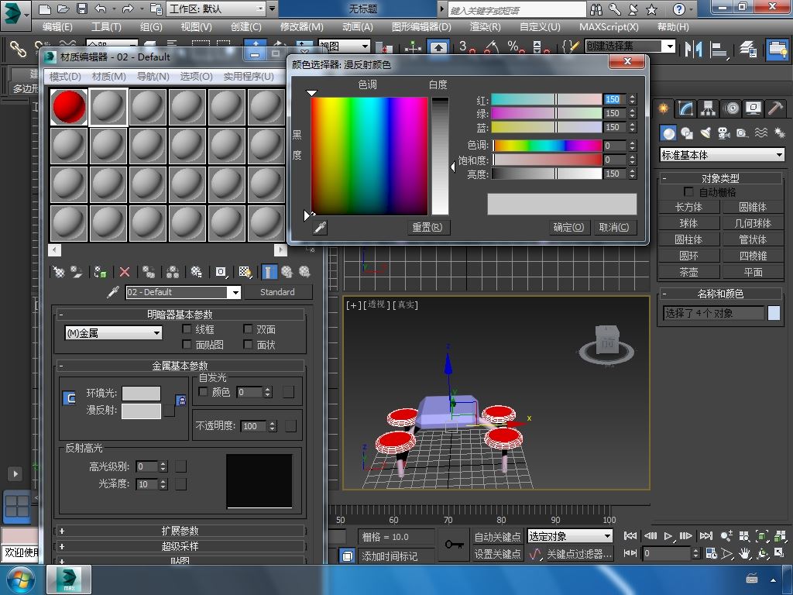Image resolution: width=793 pixels, height=595 pixels.
Task: Select the Cameras category icon
Action: coord(723,133)
